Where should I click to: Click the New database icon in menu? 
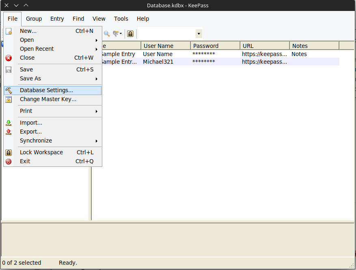pyautogui.click(x=9, y=31)
